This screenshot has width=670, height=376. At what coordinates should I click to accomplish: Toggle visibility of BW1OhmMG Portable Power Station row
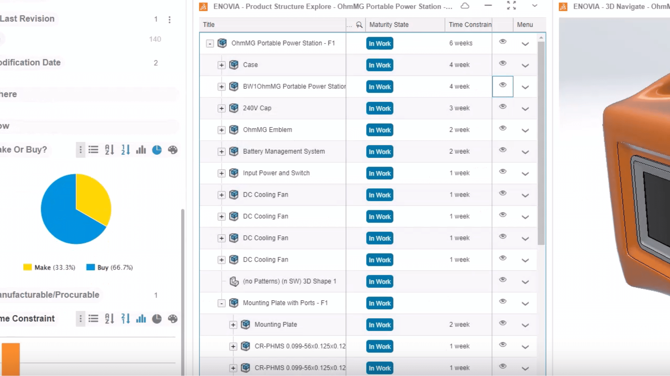[x=502, y=85]
